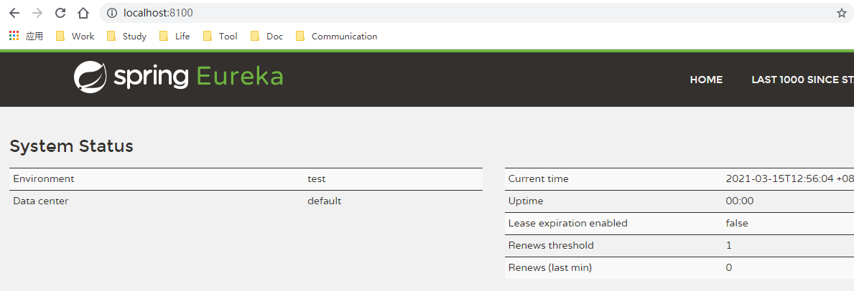Click the Environment row value test
Viewport: 854px width, 291px height.
pyautogui.click(x=317, y=179)
